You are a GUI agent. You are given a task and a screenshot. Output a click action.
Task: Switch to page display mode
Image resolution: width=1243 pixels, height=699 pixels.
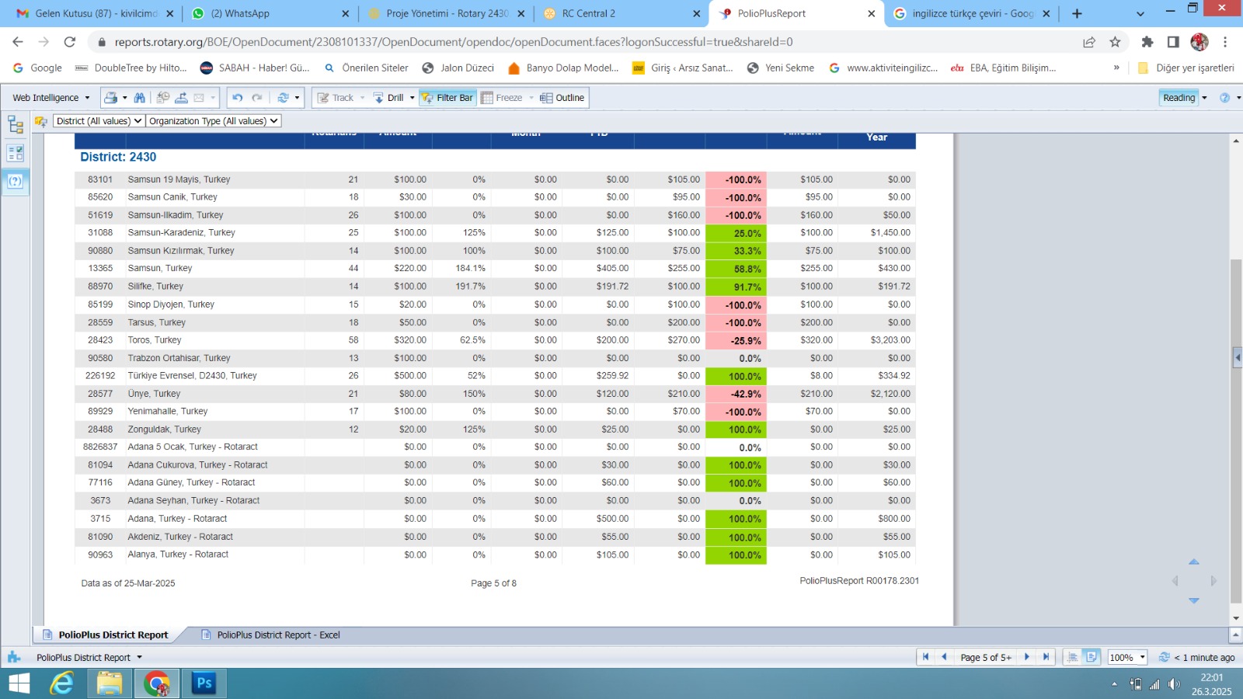click(x=1092, y=657)
